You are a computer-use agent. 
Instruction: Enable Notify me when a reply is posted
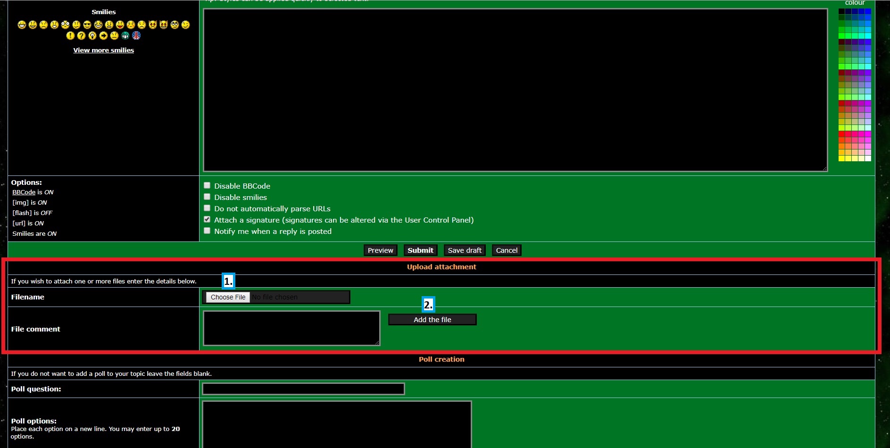coord(207,231)
